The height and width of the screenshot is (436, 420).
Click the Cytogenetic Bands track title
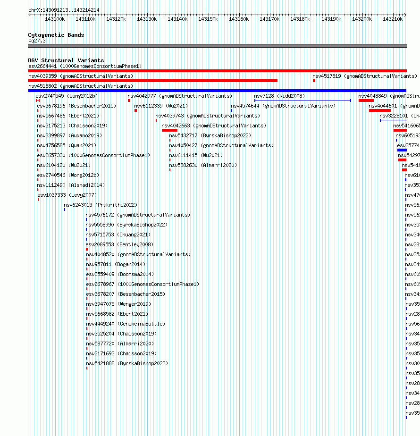56,35
